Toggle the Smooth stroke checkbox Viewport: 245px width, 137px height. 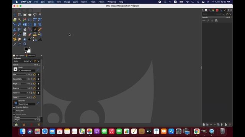pos(14,115)
